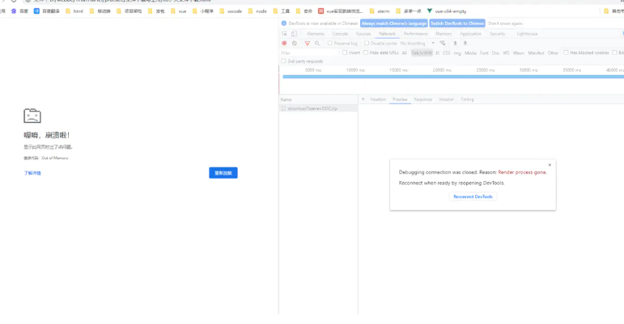The image size is (624, 324).
Task: Open the Timing tab of request
Action: pos(467,99)
